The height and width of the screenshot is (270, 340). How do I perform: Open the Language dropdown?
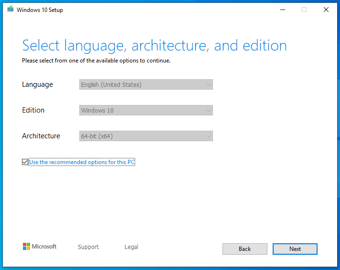coord(146,84)
